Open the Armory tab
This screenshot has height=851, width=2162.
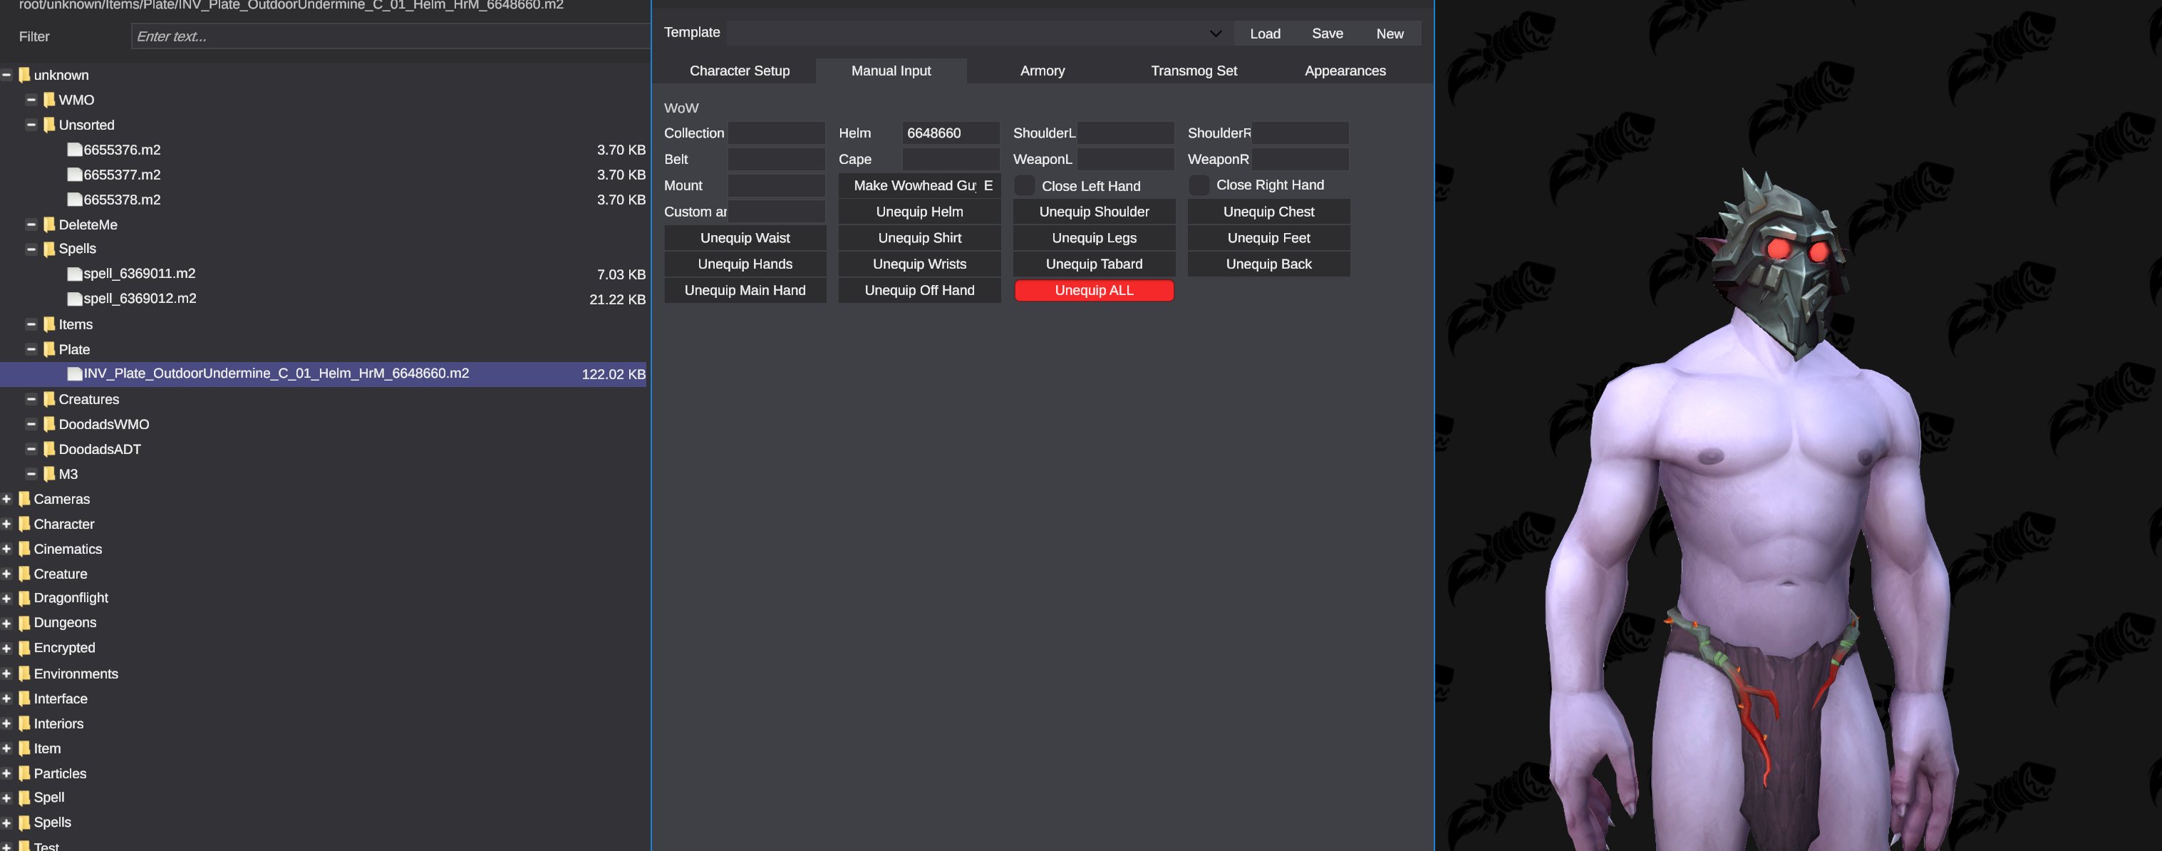(1043, 71)
